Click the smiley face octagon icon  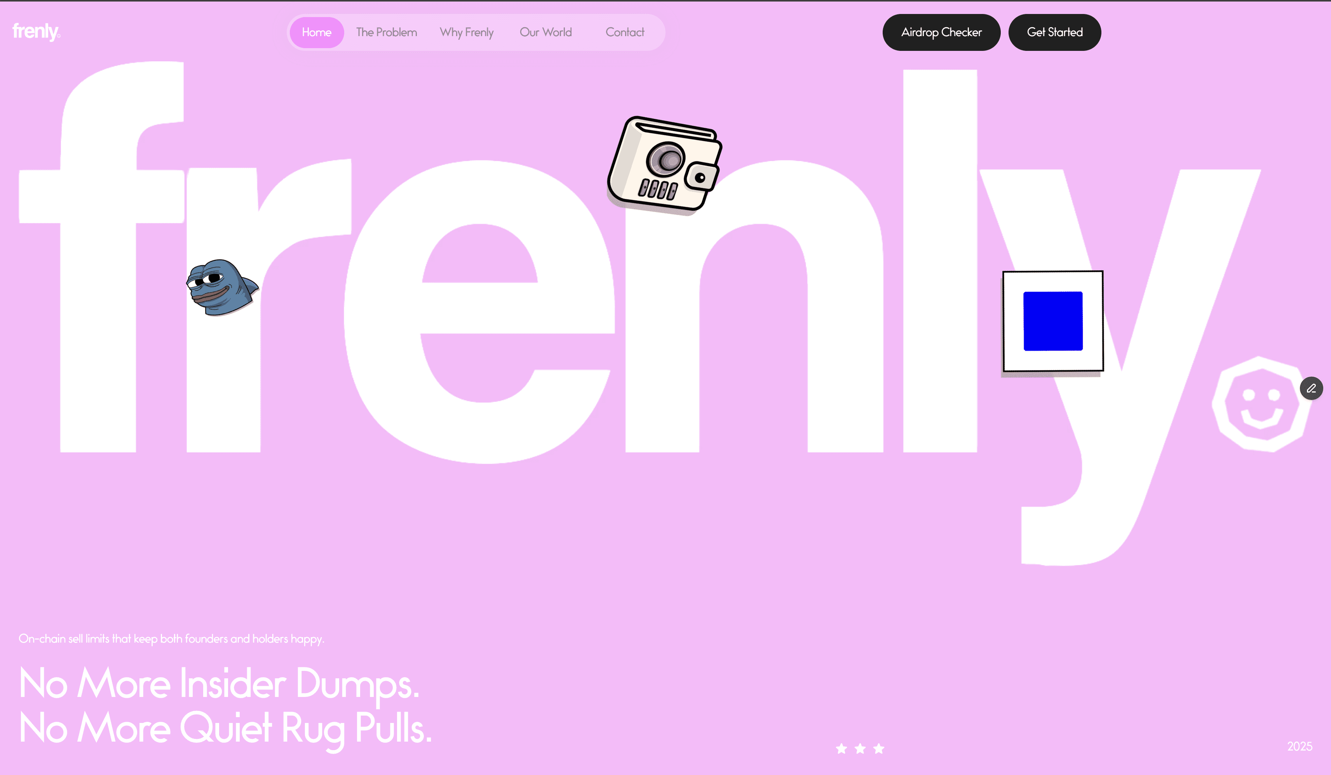[x=1260, y=404]
